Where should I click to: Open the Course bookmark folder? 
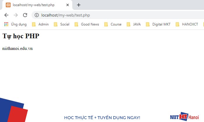(113, 24)
